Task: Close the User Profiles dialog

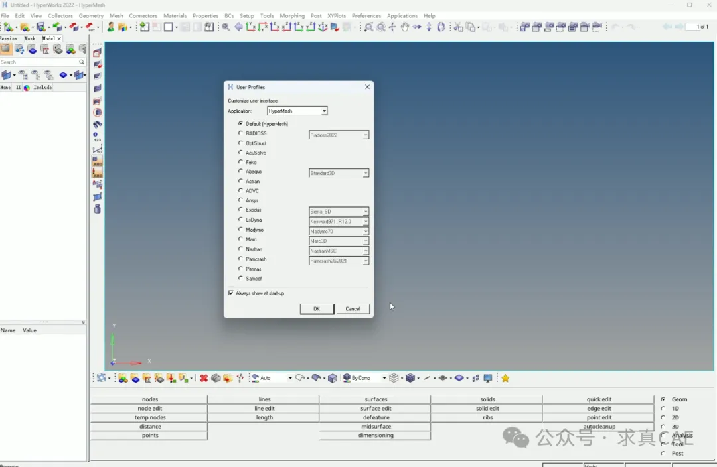Action: [x=367, y=87]
